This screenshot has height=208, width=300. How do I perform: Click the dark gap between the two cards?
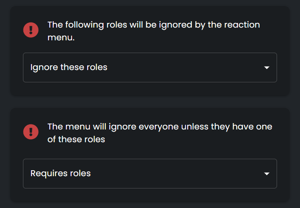[x=150, y=102]
